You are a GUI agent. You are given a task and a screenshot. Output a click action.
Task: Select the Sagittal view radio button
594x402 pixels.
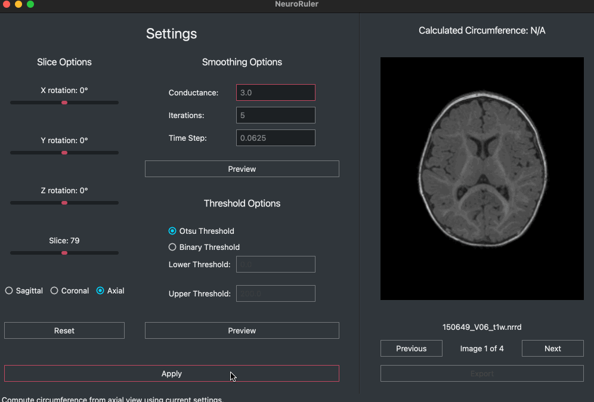point(9,290)
